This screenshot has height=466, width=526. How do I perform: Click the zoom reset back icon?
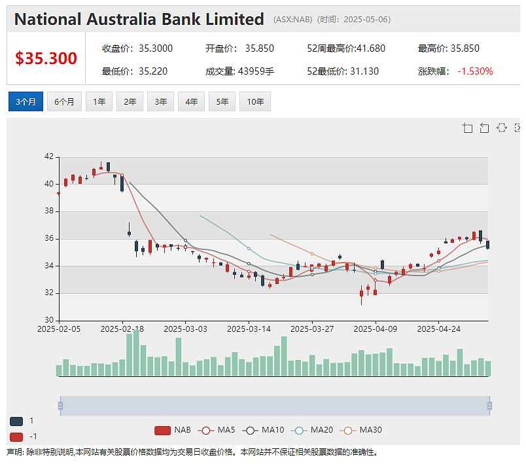tap(484, 128)
